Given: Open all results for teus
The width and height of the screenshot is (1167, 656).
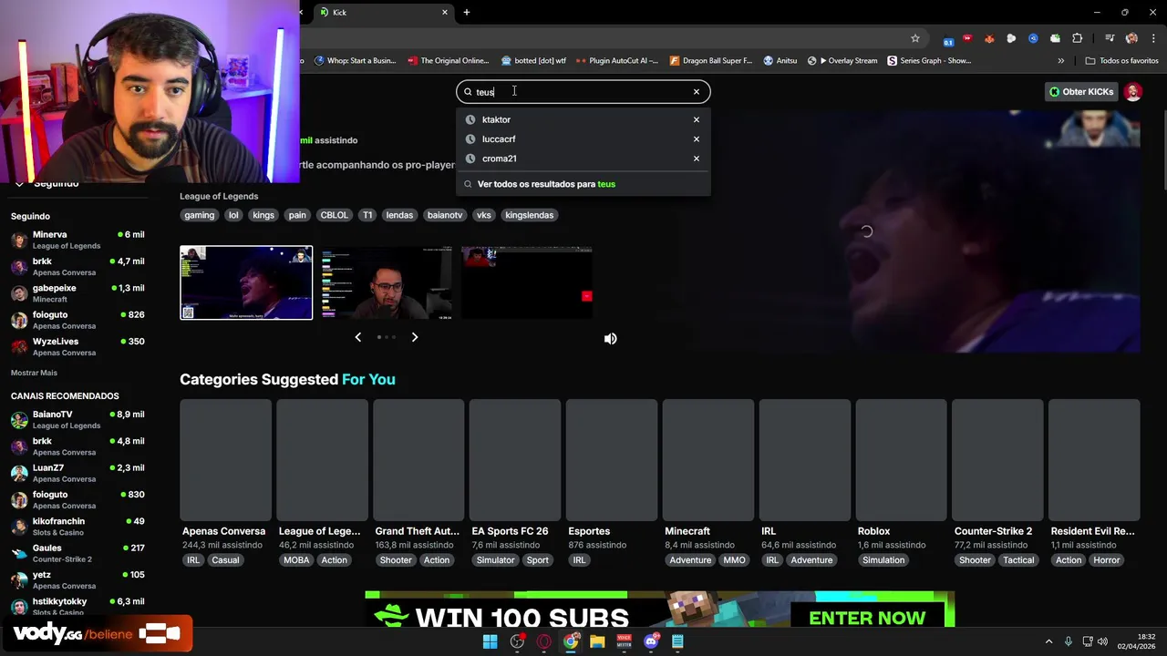Looking at the screenshot, I should pos(583,184).
